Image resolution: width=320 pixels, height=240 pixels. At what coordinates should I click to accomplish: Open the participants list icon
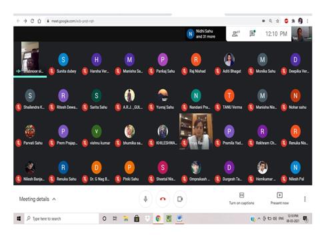[x=235, y=34]
